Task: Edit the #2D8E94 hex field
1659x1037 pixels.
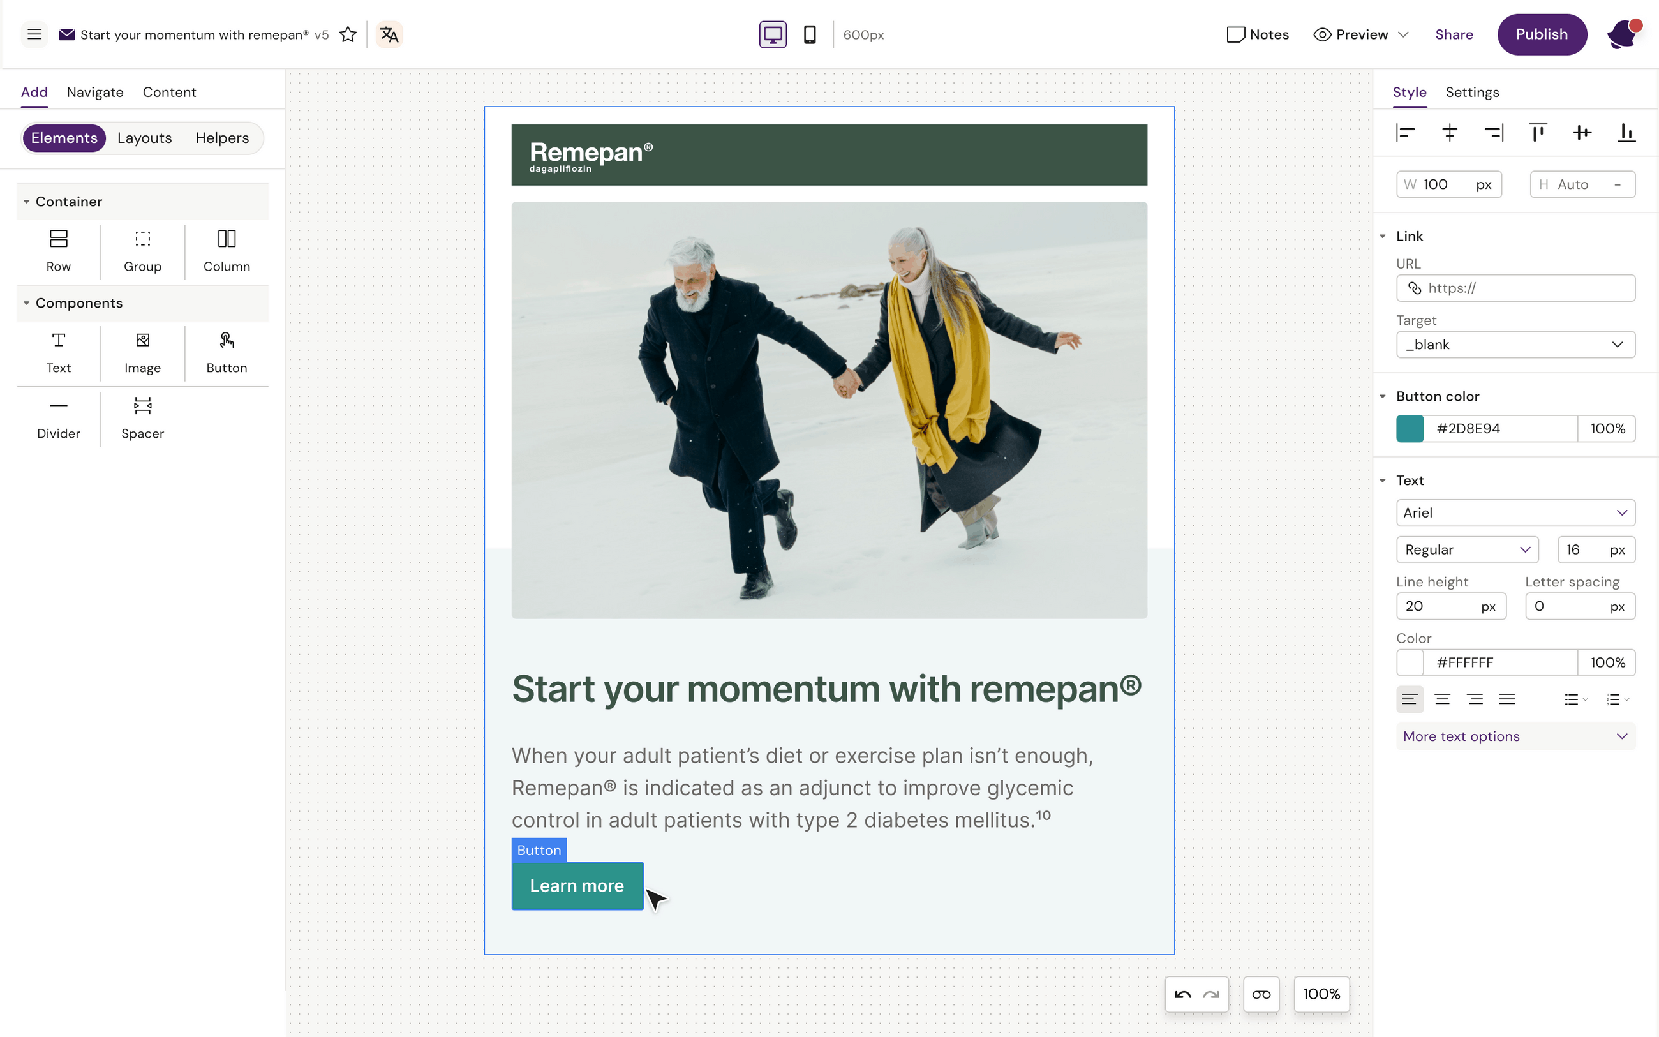Action: [x=1500, y=429]
